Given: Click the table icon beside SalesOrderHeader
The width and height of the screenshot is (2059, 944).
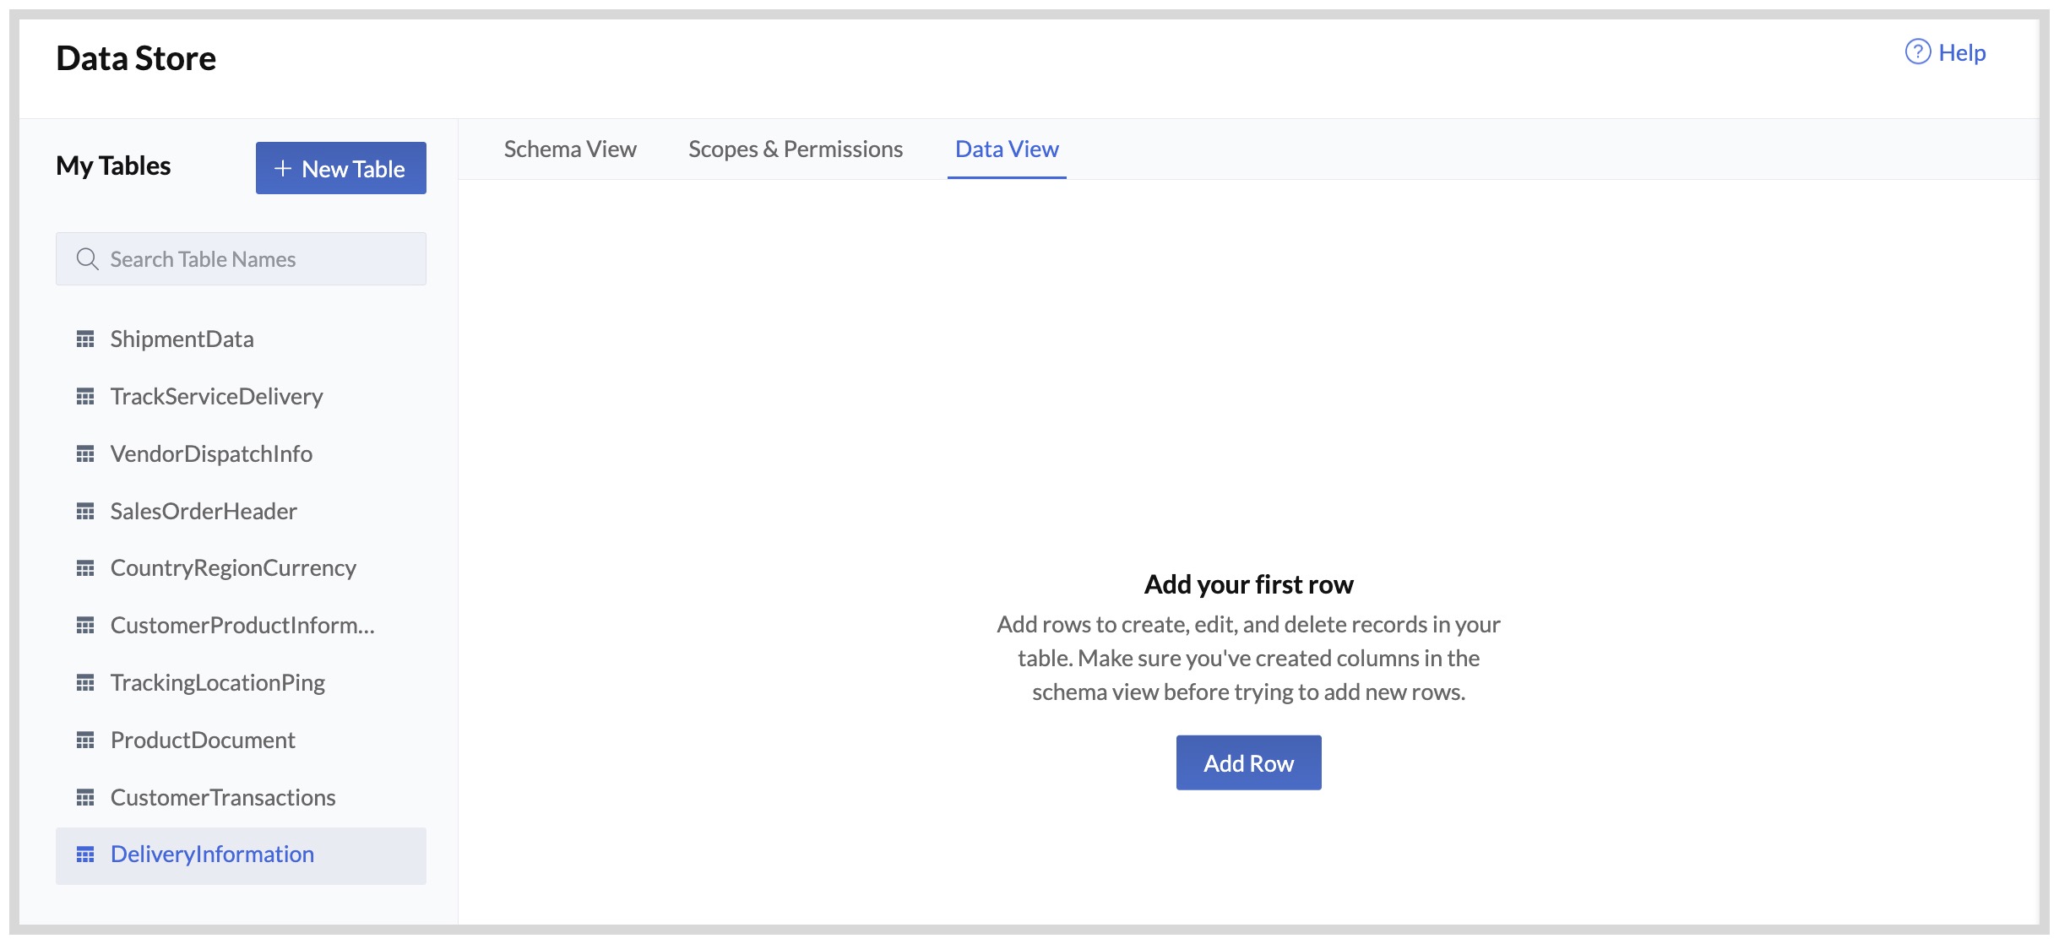Looking at the screenshot, I should [85, 512].
